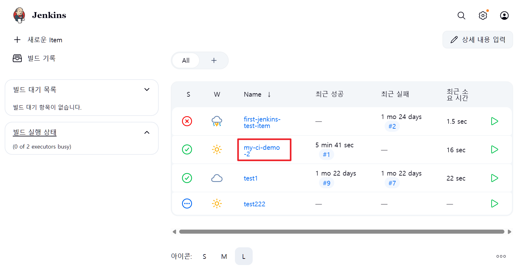Image resolution: width=524 pixels, height=270 pixels.
Task: Add a new view with plus tab
Action: click(214, 61)
